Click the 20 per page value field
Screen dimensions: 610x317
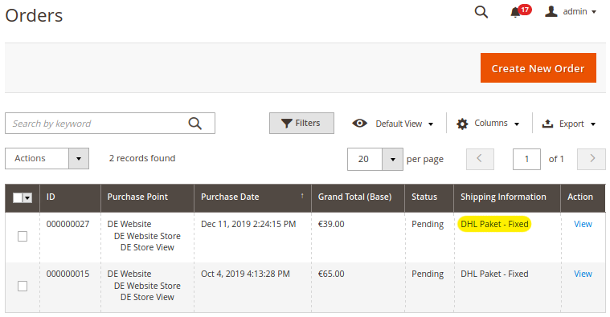pos(365,159)
